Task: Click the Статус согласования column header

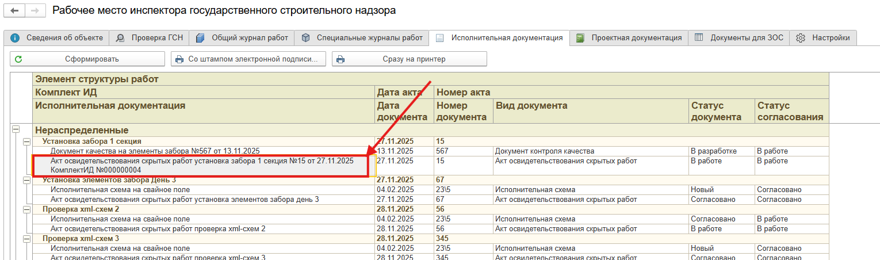Action: pos(790,111)
